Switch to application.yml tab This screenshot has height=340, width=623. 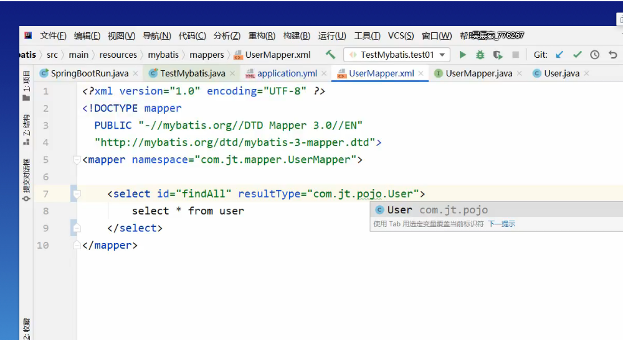[x=287, y=73]
